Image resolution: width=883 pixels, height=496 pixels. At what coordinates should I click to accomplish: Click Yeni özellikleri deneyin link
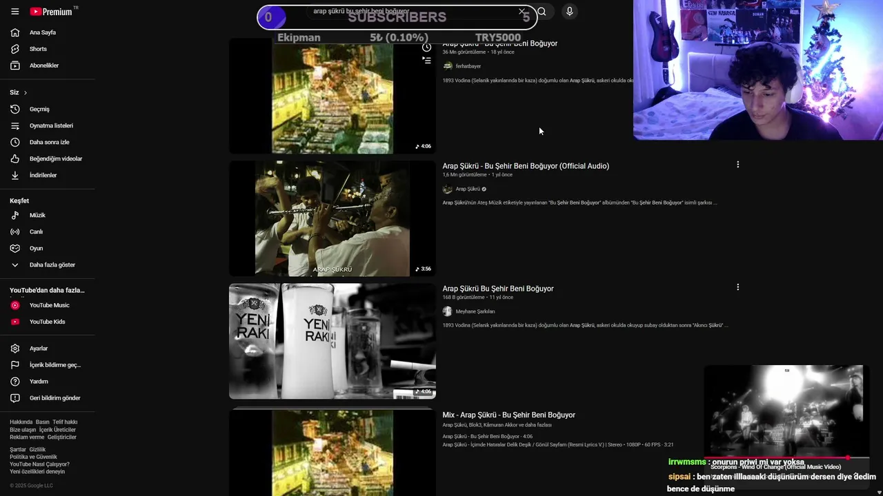coord(37,472)
